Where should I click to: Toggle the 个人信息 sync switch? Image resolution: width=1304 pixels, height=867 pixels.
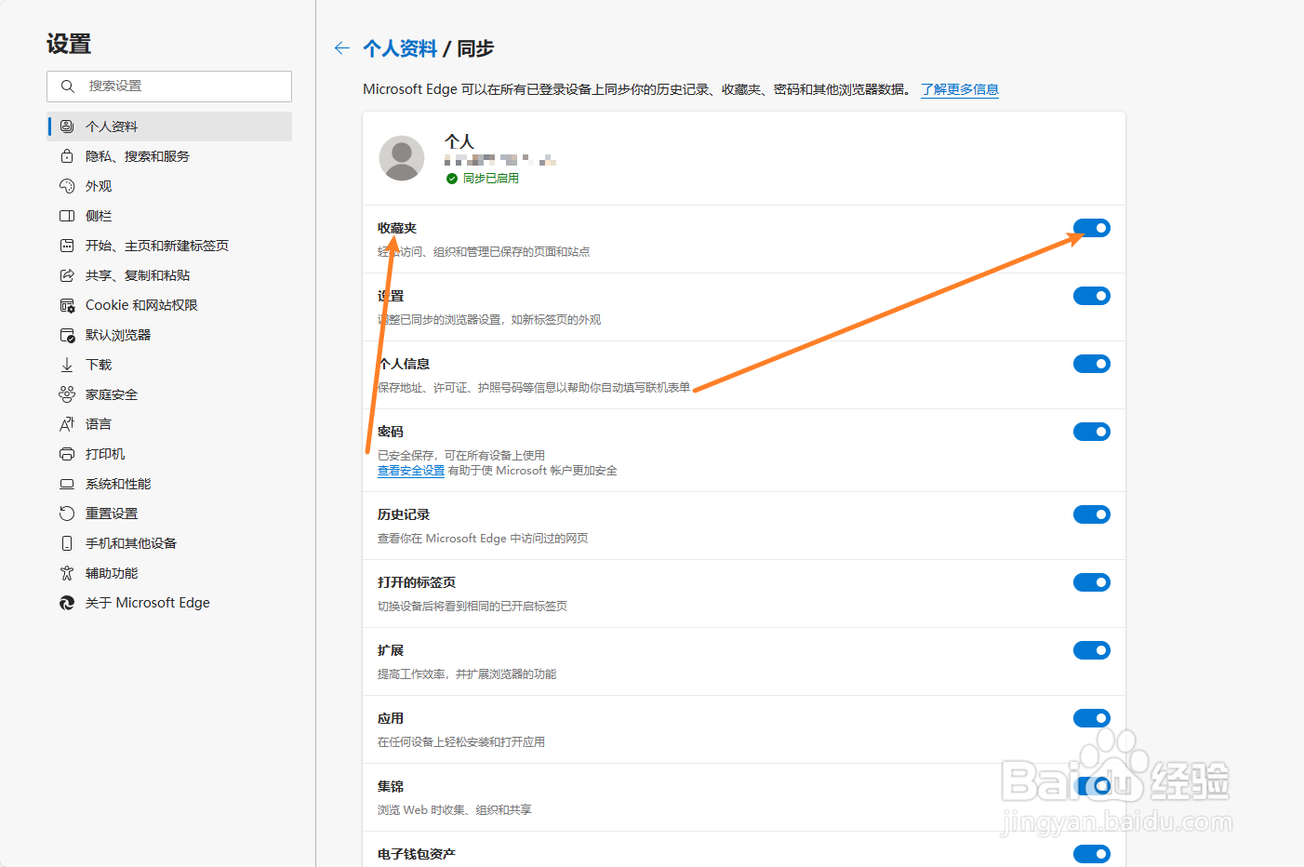(x=1092, y=364)
